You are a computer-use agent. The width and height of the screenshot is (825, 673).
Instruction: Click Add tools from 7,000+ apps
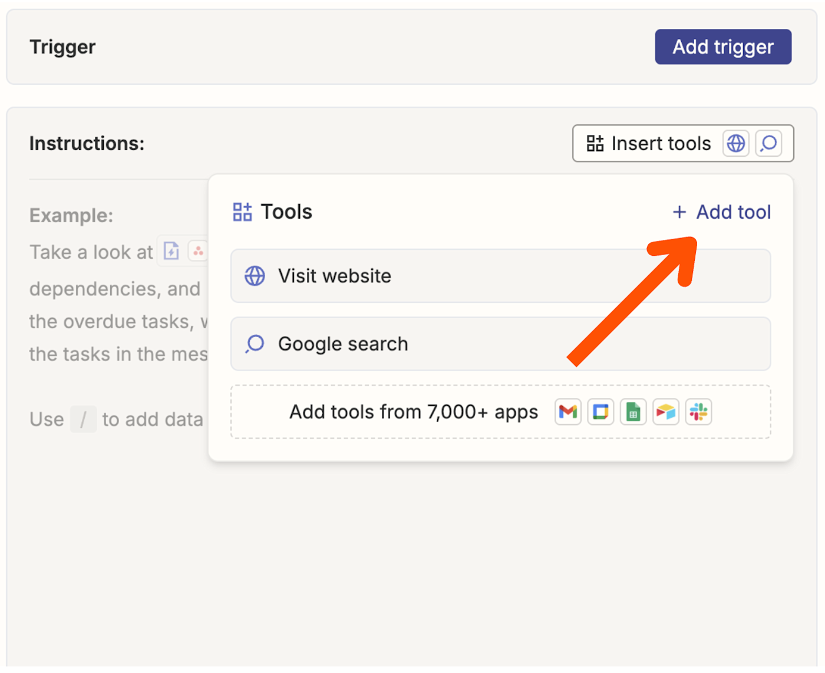click(500, 412)
